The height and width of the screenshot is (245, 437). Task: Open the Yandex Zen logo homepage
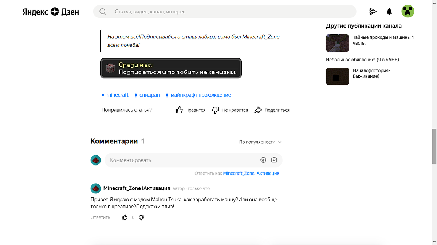(x=51, y=12)
